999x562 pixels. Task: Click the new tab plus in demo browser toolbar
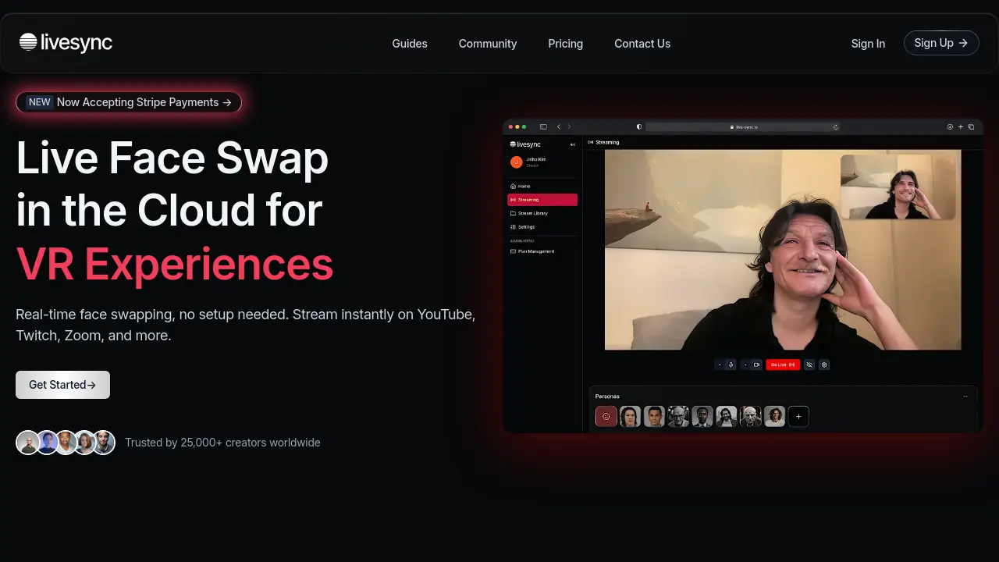tap(961, 126)
